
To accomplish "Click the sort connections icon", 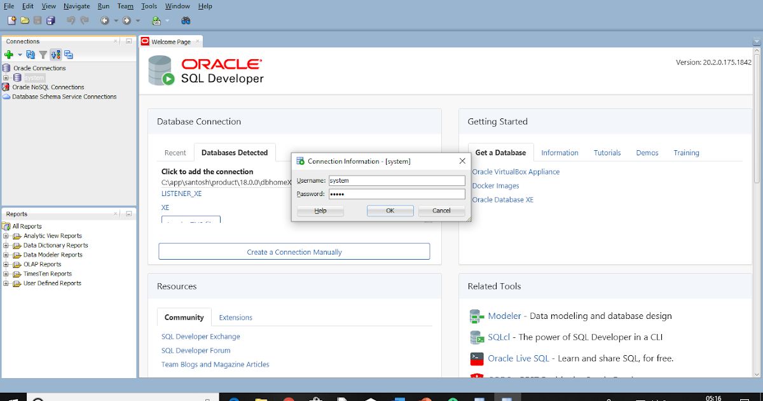I will [55, 55].
